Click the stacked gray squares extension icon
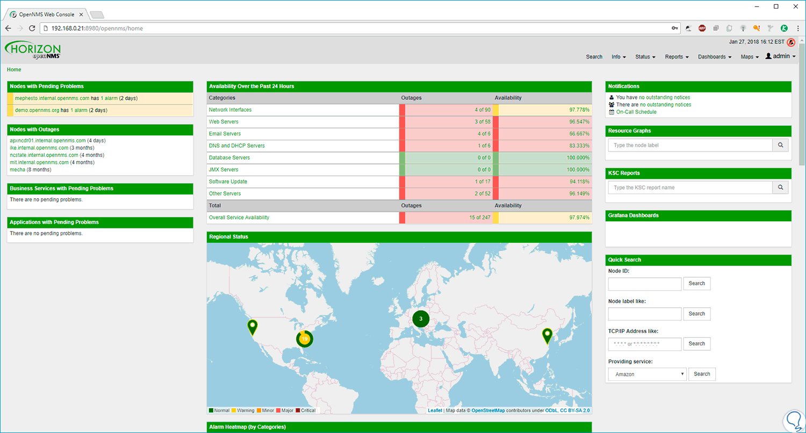The height and width of the screenshot is (433, 806). coord(716,28)
